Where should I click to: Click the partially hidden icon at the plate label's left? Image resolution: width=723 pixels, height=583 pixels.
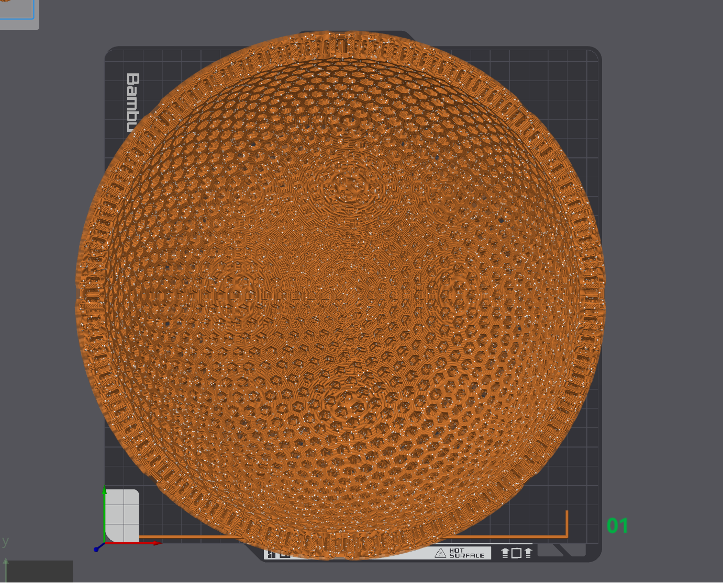[x=272, y=554]
